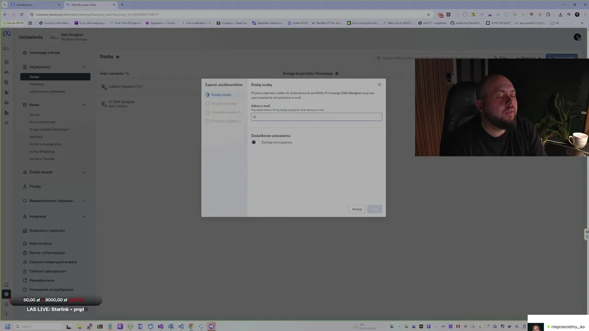Viewport: 589px width, 331px height.
Task: Select Osoby in the sidebar
Action: pos(55,77)
